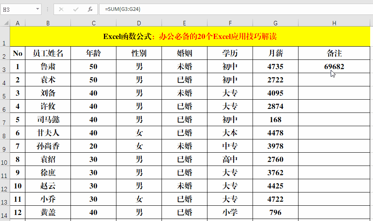The image size is (373, 221).
Task: Click salary cell 4722
Action: pos(276,199)
